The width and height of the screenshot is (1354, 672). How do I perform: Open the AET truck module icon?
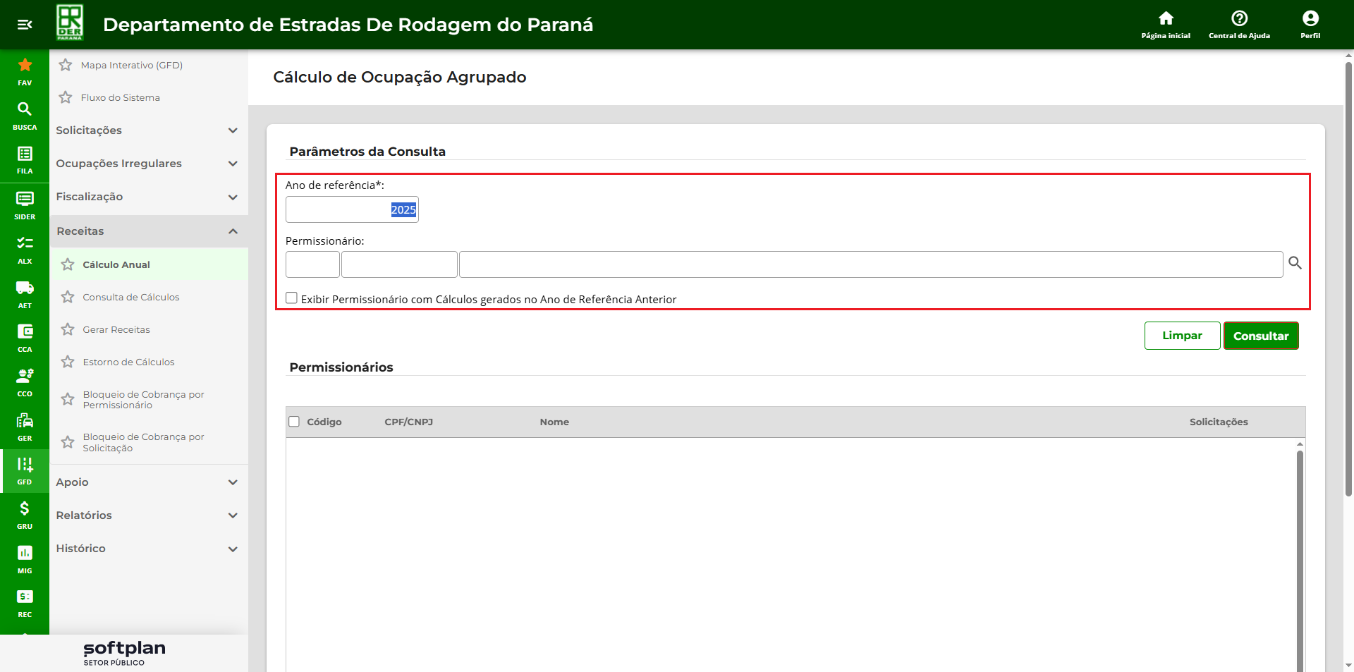pyautogui.click(x=25, y=288)
